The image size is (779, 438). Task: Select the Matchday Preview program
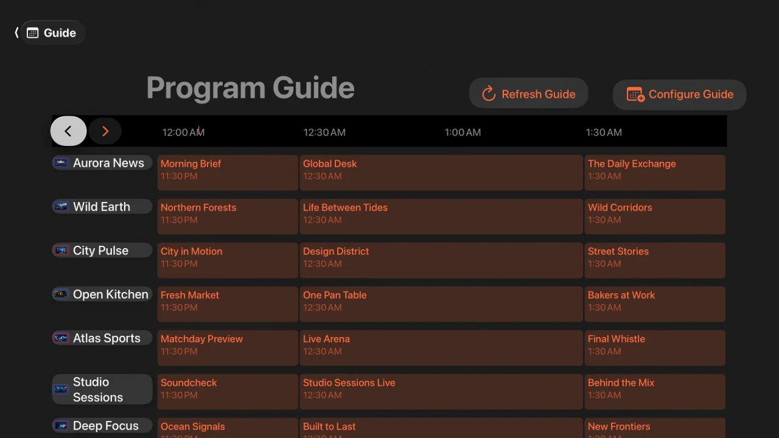(x=228, y=348)
